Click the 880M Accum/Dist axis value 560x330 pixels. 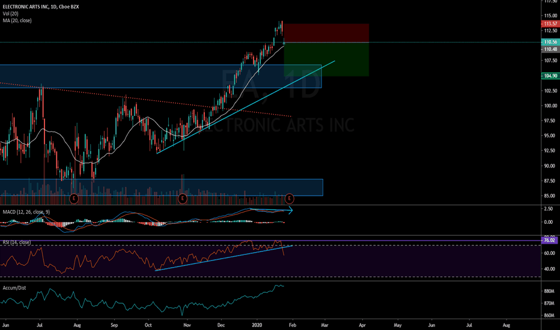click(549, 292)
